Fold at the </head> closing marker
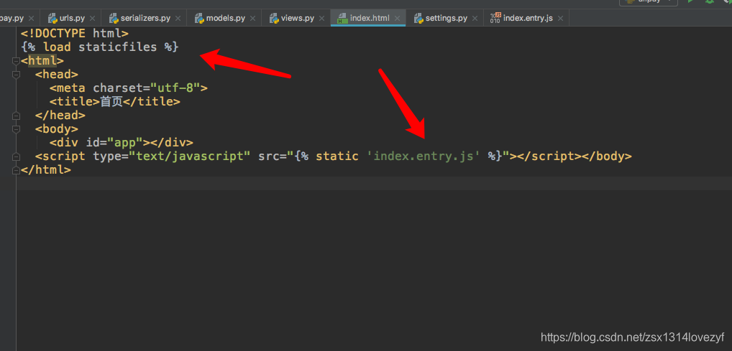 click(17, 116)
